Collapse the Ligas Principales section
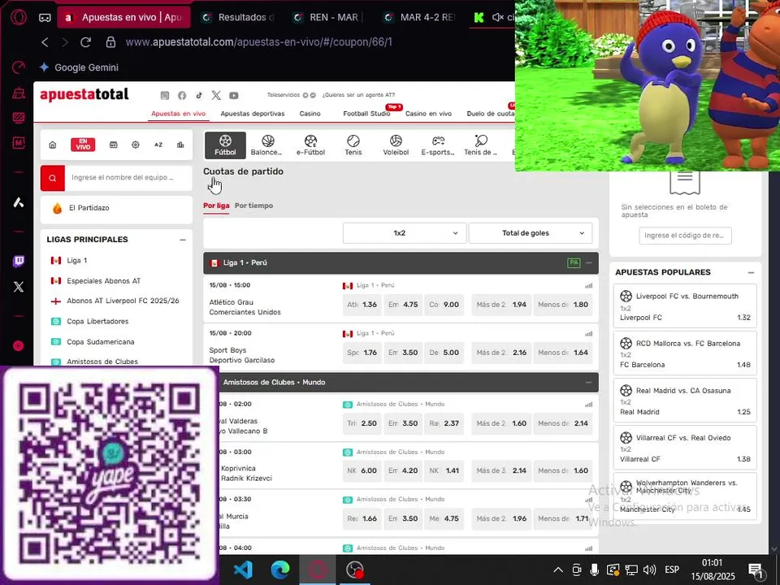The width and height of the screenshot is (780, 585). [183, 240]
